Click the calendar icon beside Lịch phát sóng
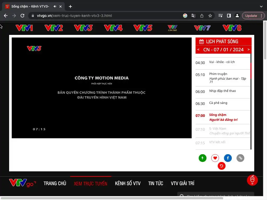Screen dimensions: 267x200 click(x=202, y=41)
